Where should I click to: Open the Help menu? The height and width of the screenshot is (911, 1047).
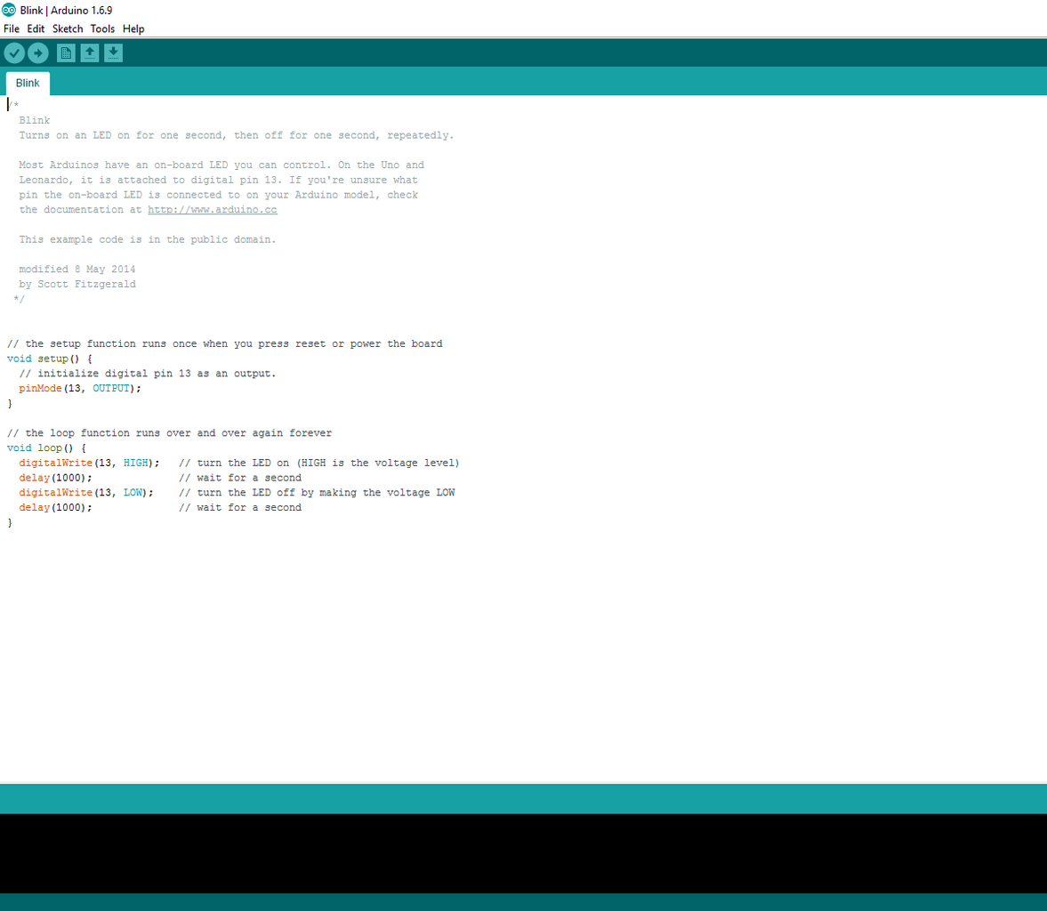pyautogui.click(x=133, y=28)
